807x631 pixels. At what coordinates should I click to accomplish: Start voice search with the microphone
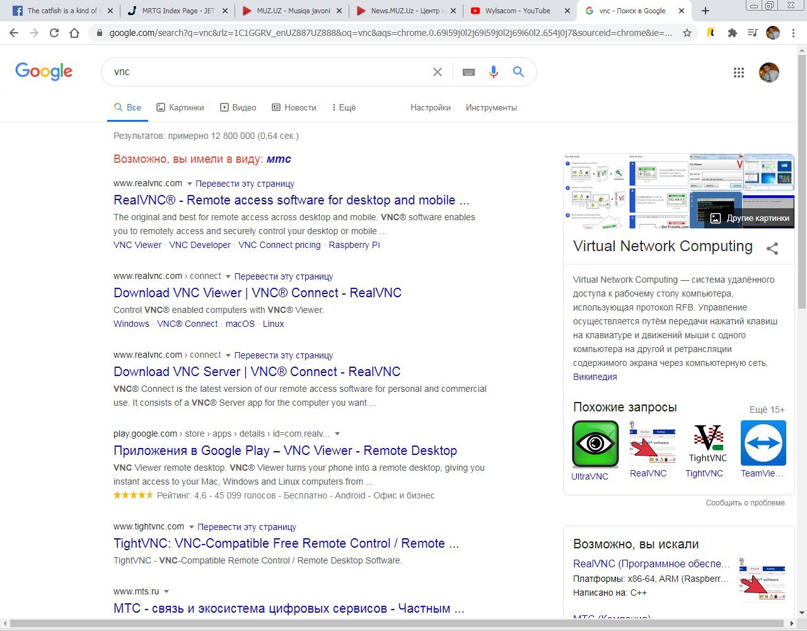[x=494, y=72]
